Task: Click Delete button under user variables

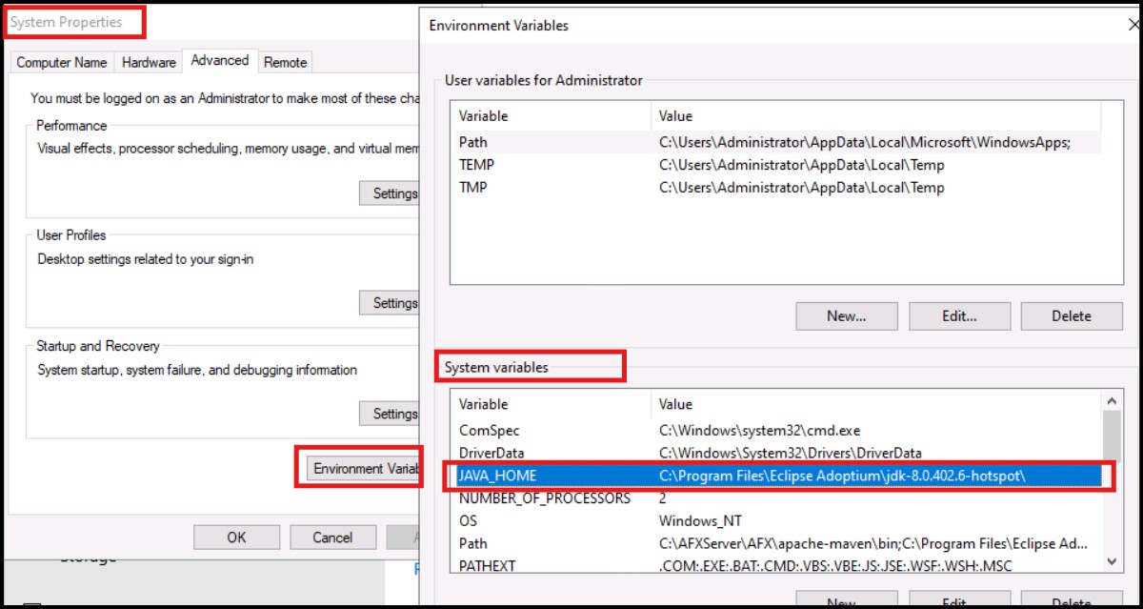Action: click(1071, 315)
